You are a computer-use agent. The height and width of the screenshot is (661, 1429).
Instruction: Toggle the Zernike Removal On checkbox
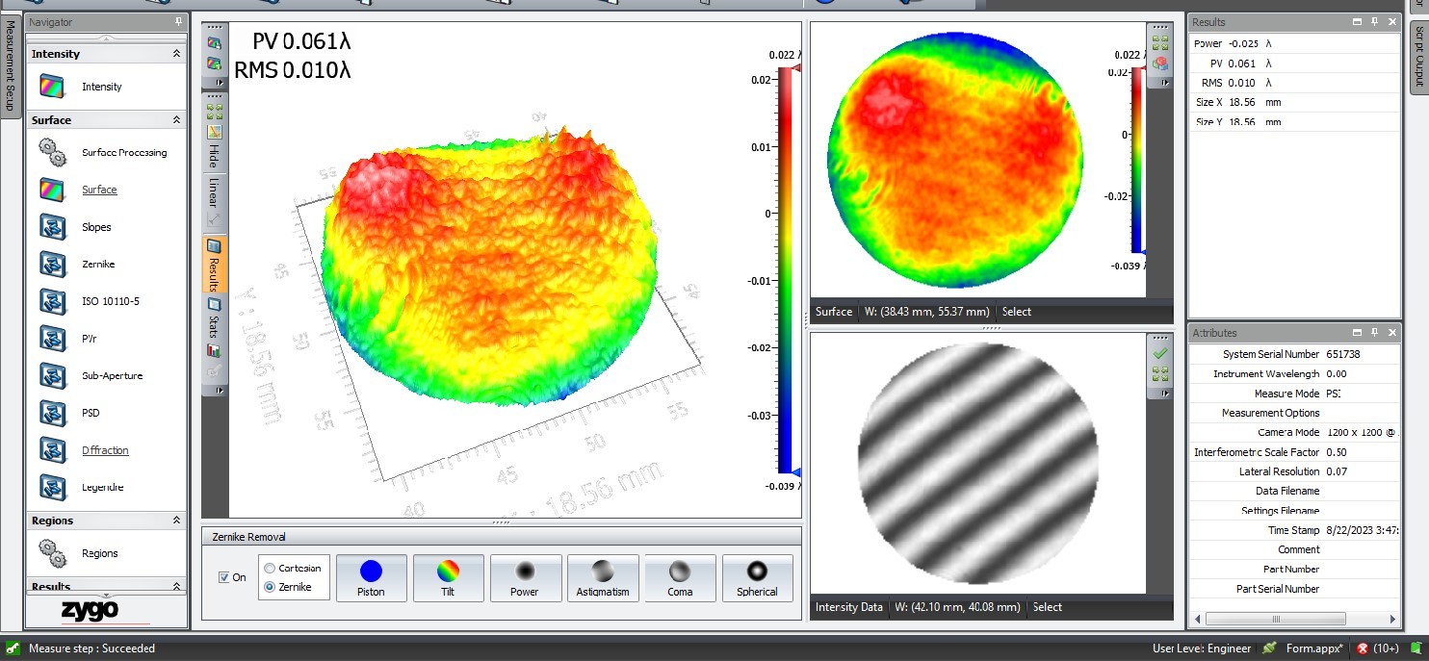pyautogui.click(x=224, y=577)
